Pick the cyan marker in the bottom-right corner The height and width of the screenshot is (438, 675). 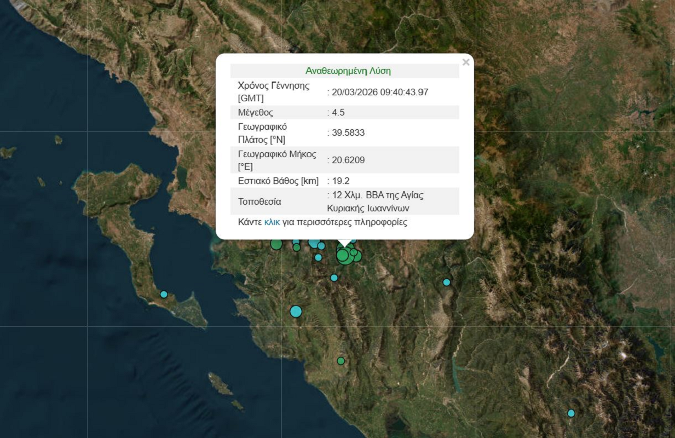(571, 413)
